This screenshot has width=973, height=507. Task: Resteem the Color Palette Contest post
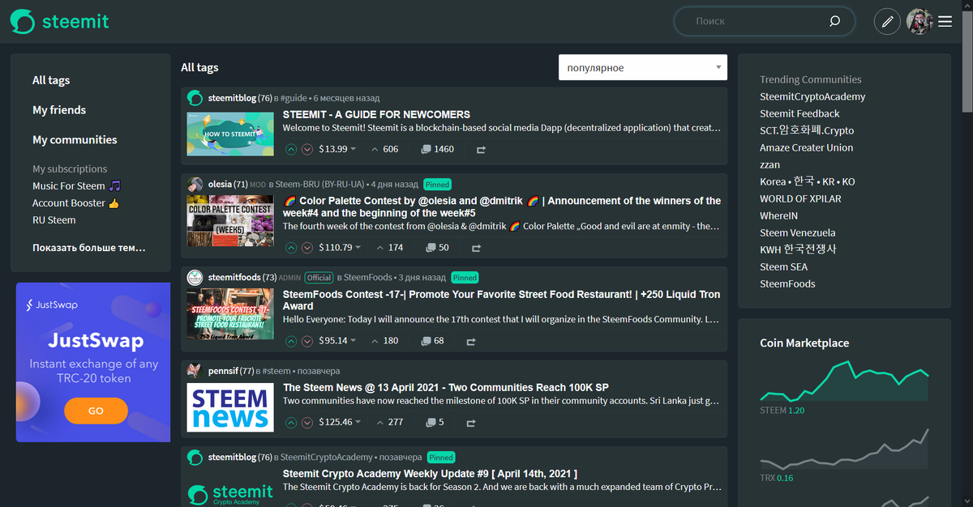[x=477, y=249]
